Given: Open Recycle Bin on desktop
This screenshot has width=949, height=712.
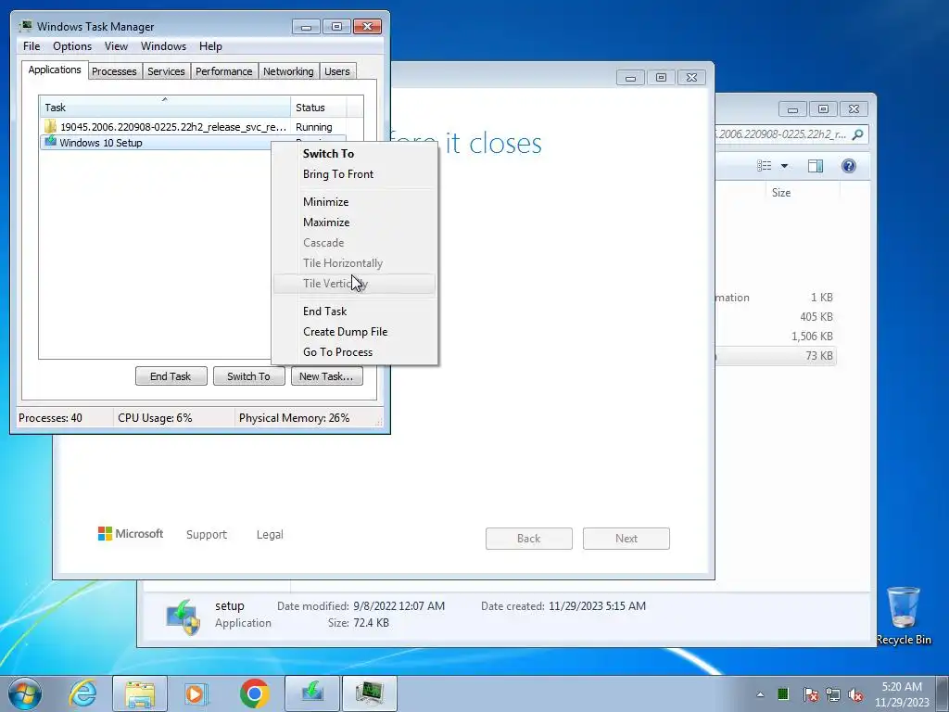Looking at the screenshot, I should [x=904, y=616].
